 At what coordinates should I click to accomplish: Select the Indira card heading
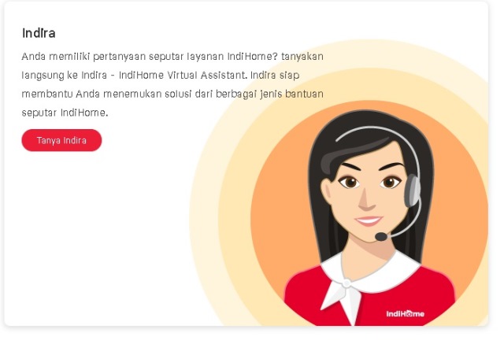[39, 33]
